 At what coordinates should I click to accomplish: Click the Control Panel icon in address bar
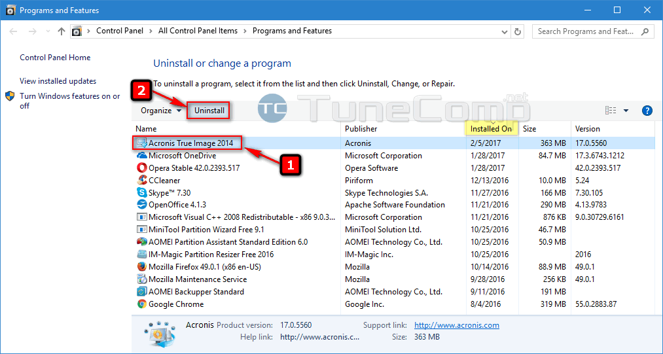coord(77,31)
